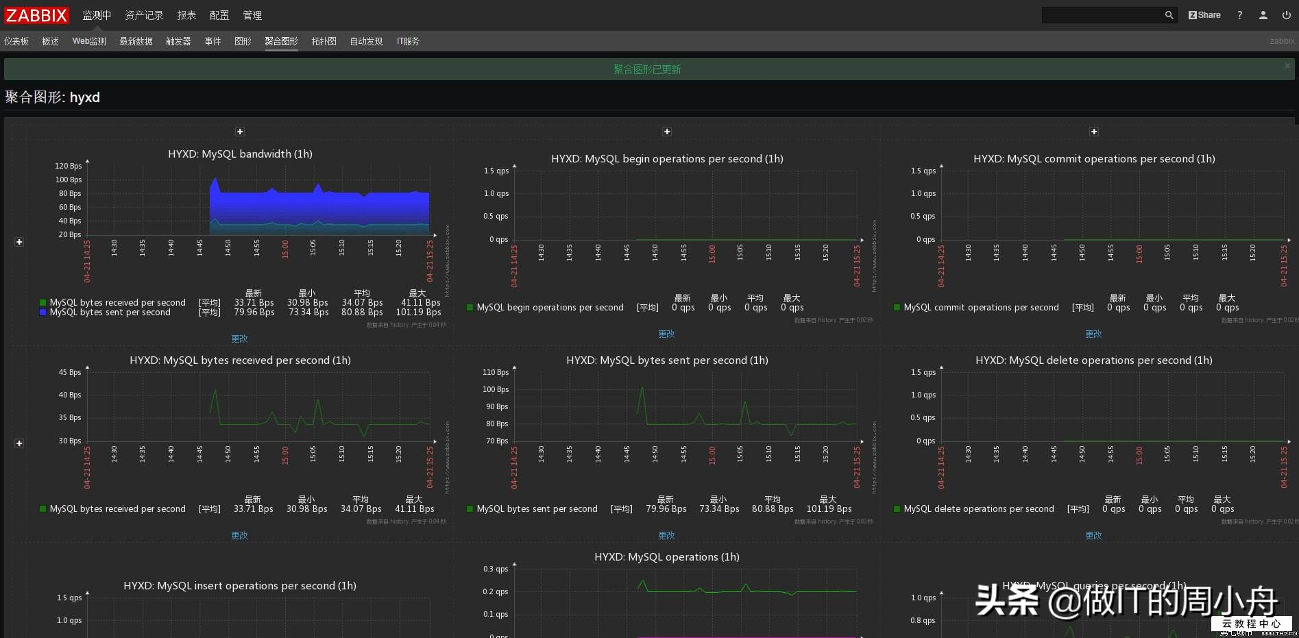Click blue legend swatch for bytes sent
Screen dimensions: 1299x638
(x=43, y=312)
